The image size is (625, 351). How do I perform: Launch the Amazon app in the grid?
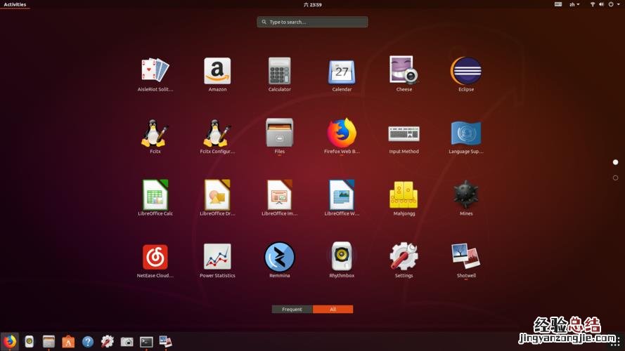click(x=217, y=74)
